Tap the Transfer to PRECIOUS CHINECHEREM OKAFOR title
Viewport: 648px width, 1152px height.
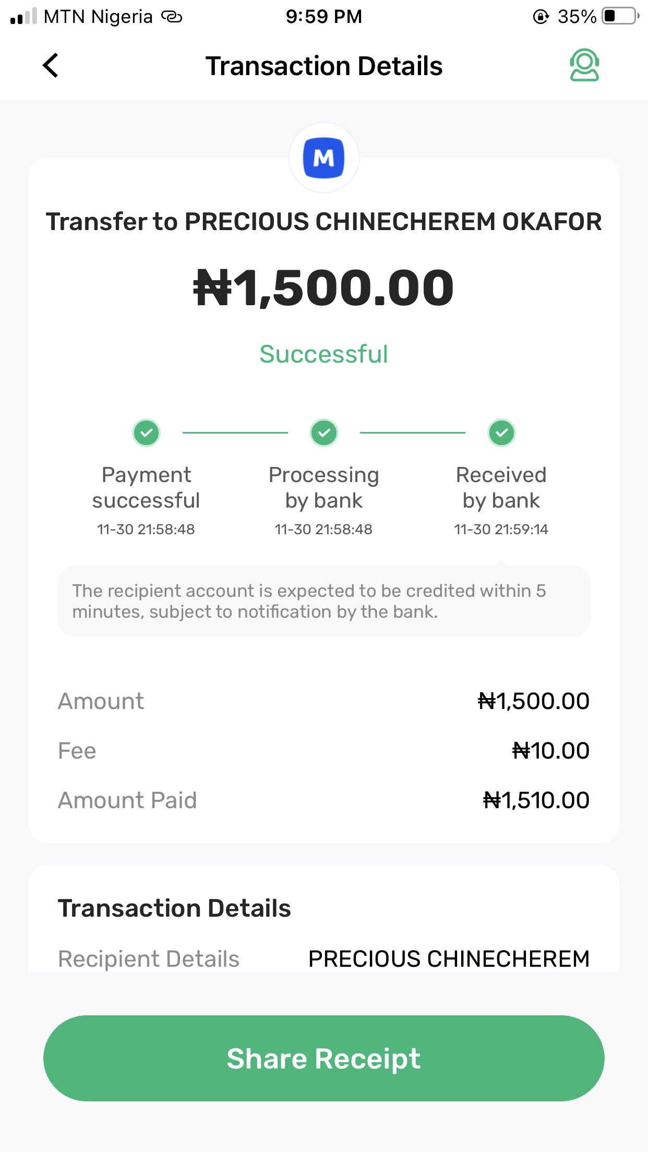click(324, 222)
